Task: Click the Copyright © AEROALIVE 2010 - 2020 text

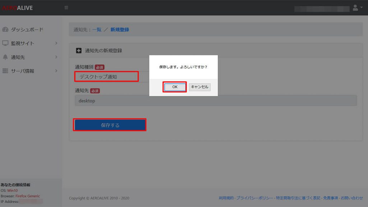Action: (99, 198)
